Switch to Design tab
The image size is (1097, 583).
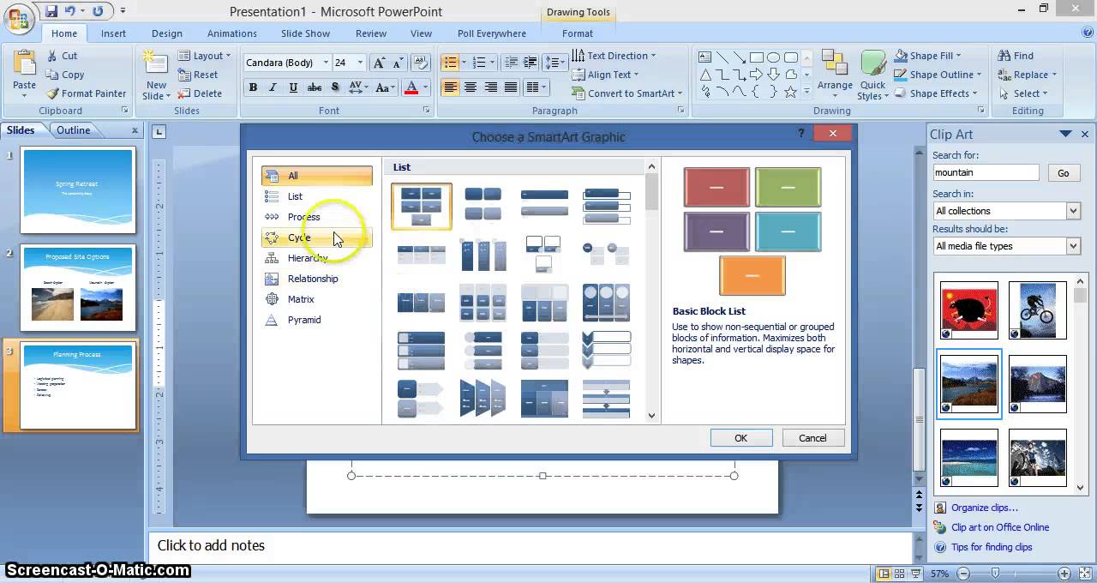167,33
